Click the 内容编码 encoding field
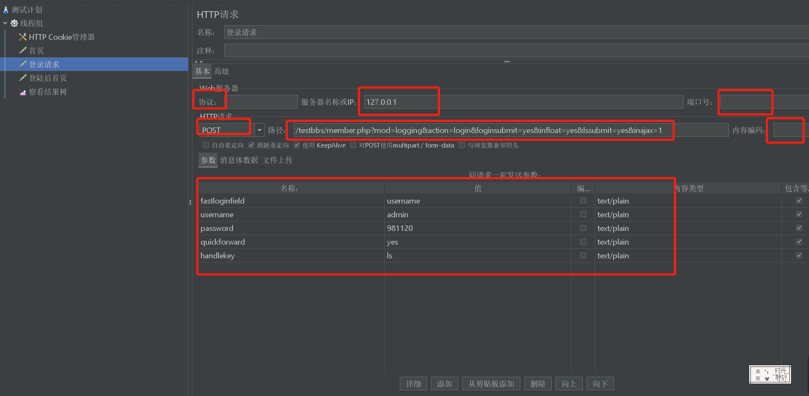Screen dimensions: 809x396 click(791, 130)
